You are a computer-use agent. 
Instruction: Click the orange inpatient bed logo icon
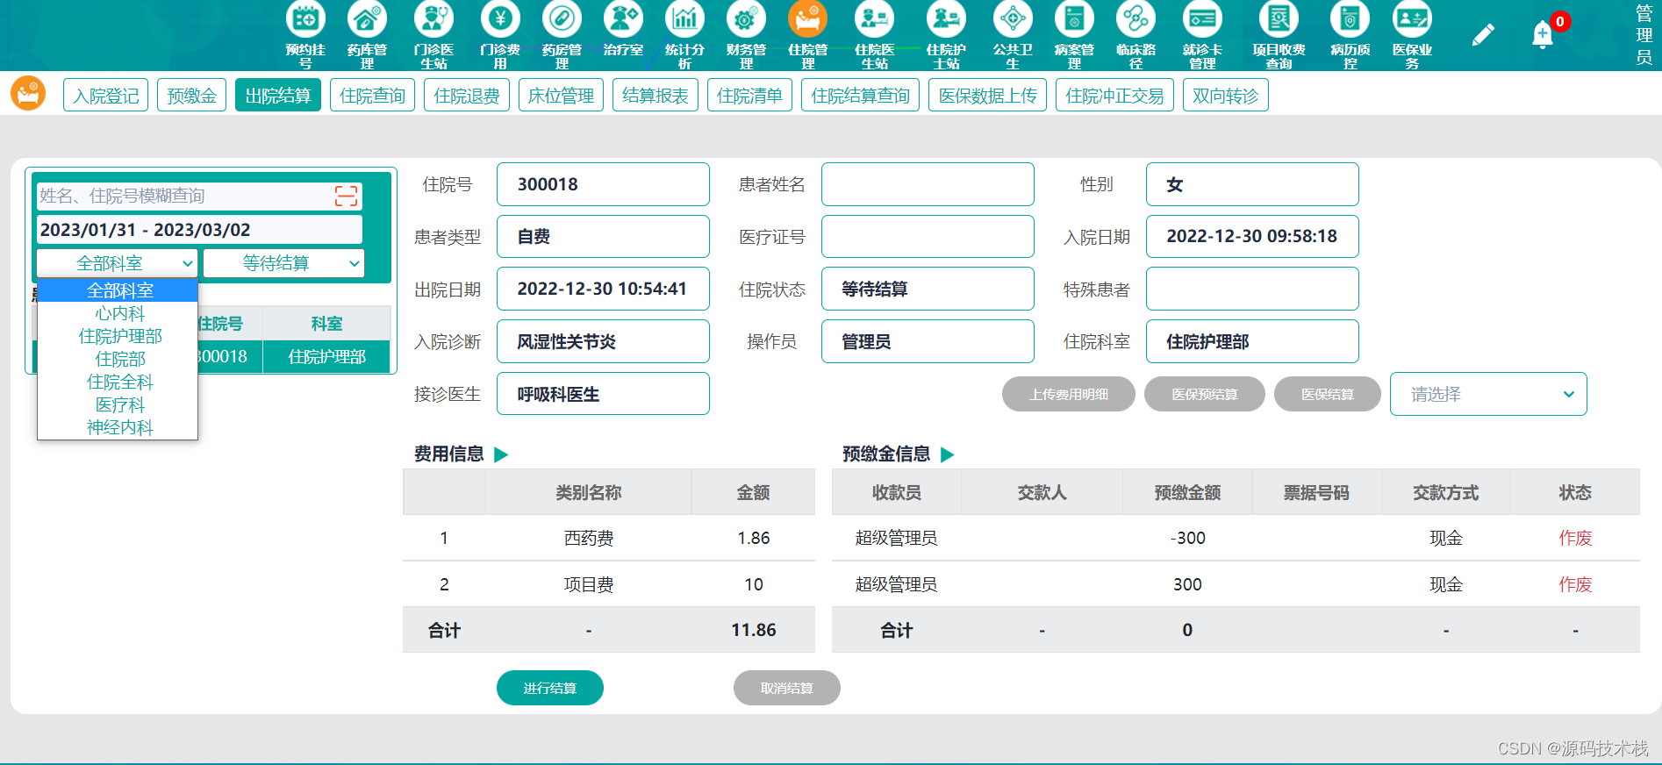pos(28,94)
